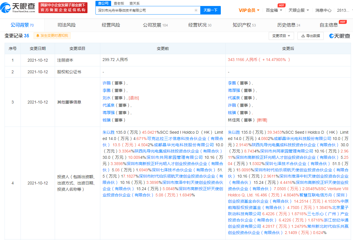353x240 pixels.
Task: Click SSC Venture VIII Holdco Q, Ltd. link
Action: [288, 192]
